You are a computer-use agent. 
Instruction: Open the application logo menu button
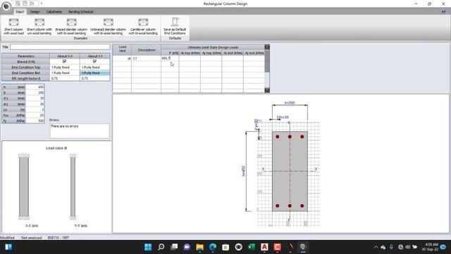point(6,6)
